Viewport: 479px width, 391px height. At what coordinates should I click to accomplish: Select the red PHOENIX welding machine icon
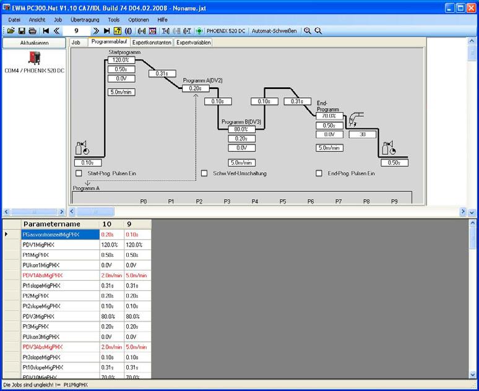pyautogui.click(x=34, y=58)
